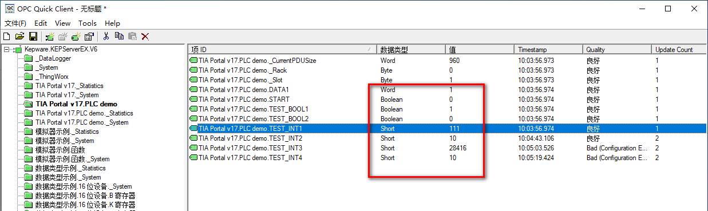Click the New document toolbar icon

[6, 36]
